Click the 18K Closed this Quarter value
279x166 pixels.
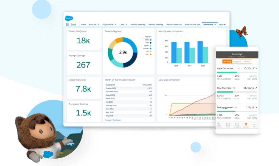83,41
